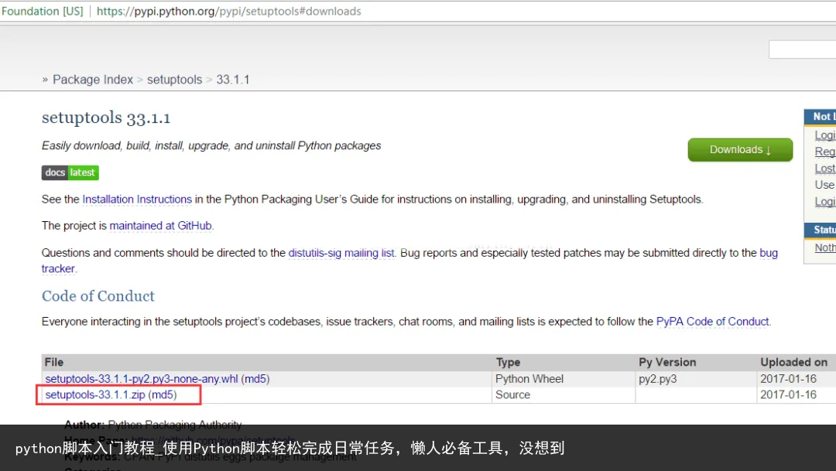Click the Code of Conduct heading
Screen dimensions: 836x471
pyautogui.click(x=98, y=296)
